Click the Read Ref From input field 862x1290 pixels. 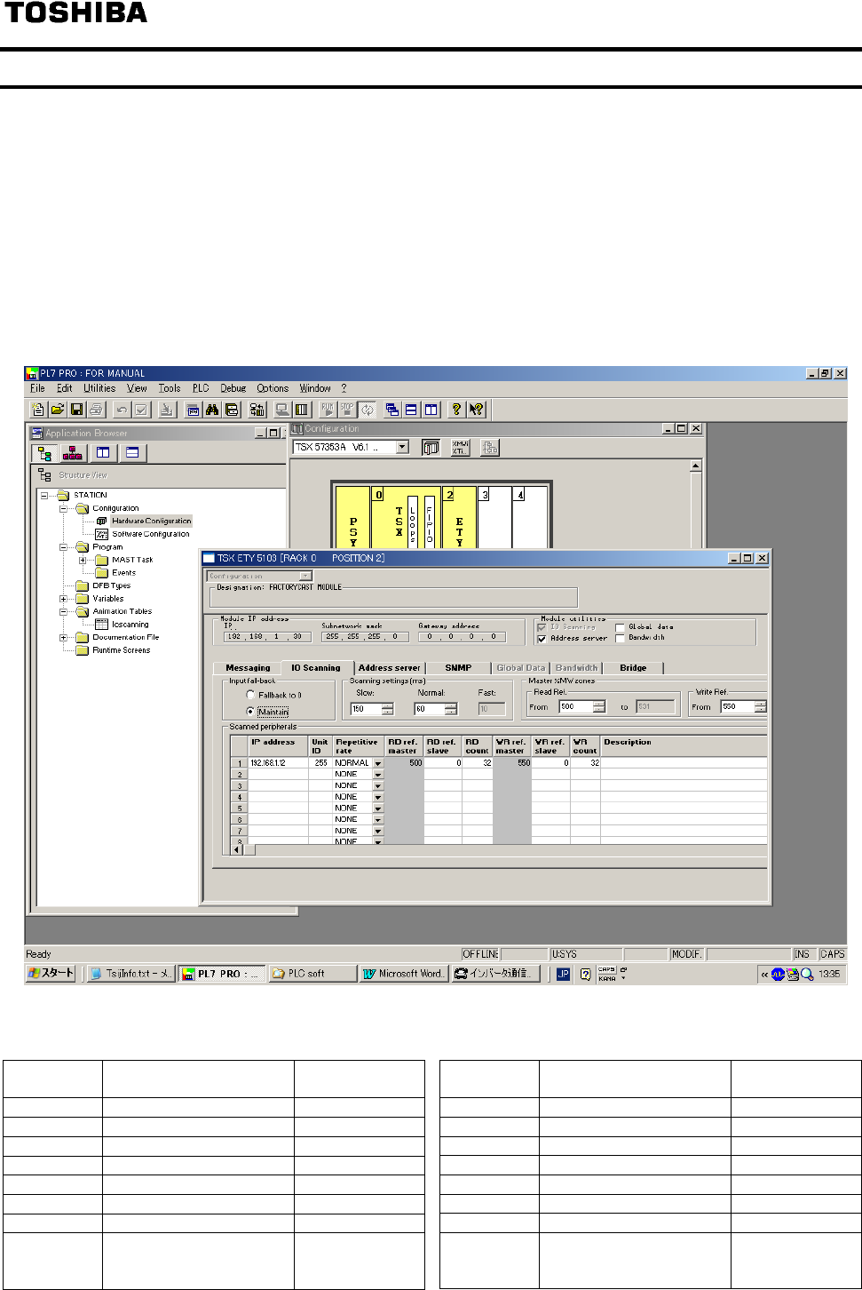click(x=575, y=707)
